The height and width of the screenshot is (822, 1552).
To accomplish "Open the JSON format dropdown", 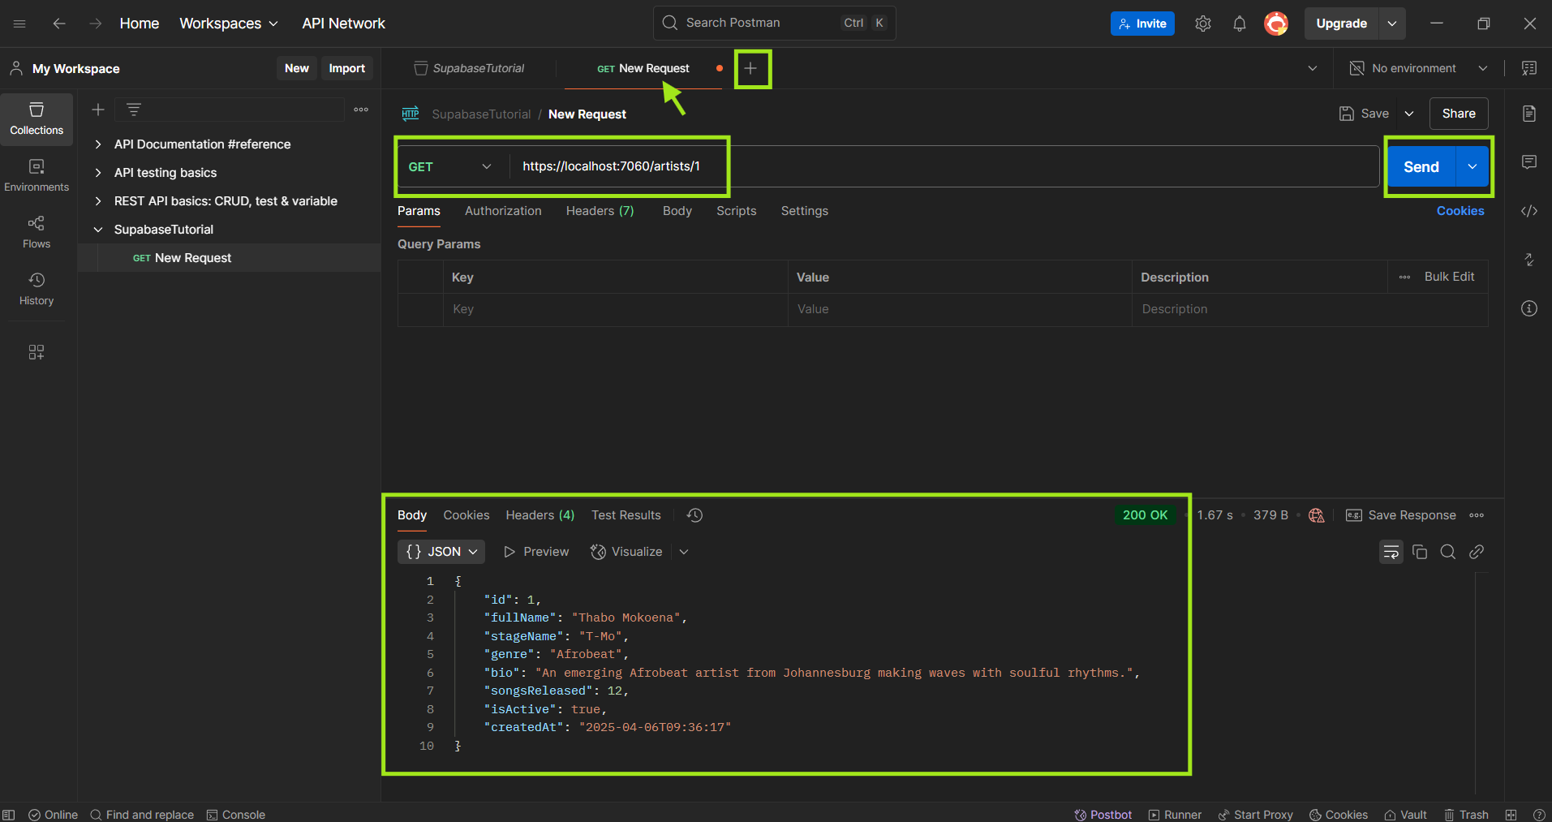I will pos(441,552).
